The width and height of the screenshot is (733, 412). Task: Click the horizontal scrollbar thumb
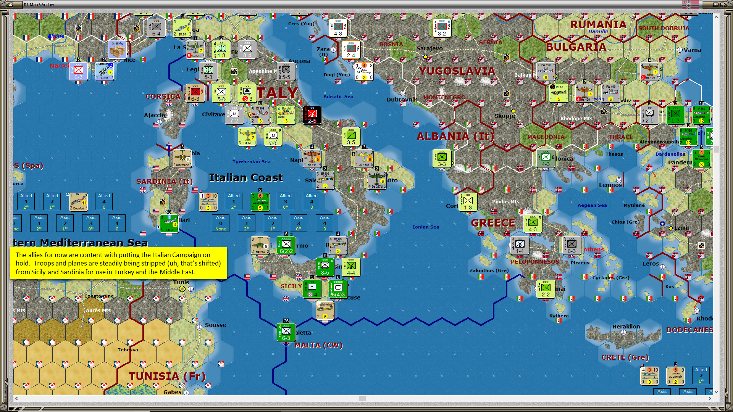[362, 398]
